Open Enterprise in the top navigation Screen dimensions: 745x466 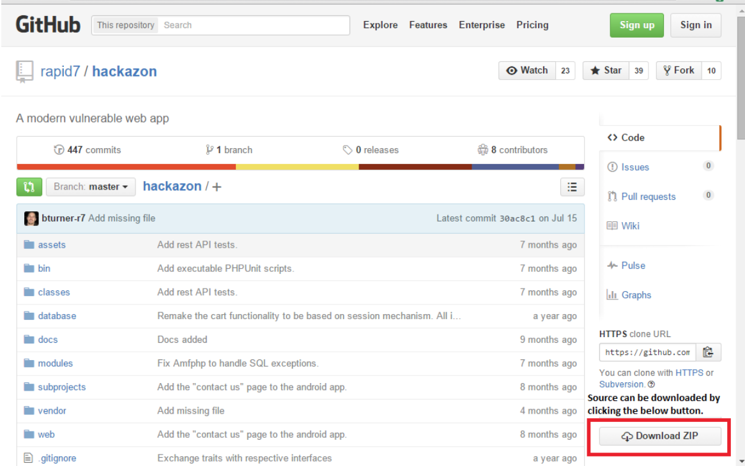pyautogui.click(x=482, y=25)
